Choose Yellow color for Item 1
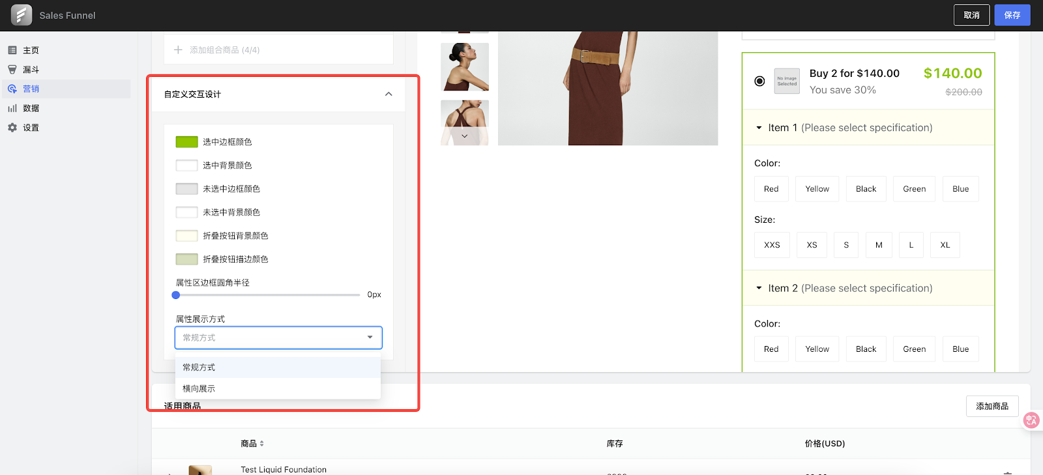Viewport: 1043px width, 475px height. point(817,189)
